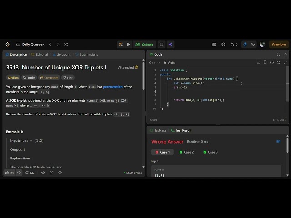Viewport: 291px width, 218px height.
Task: Open the C++ language dropdown
Action: click(x=154, y=63)
